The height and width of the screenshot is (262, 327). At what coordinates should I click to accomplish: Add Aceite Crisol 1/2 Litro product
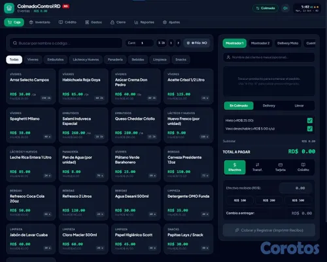(188, 86)
